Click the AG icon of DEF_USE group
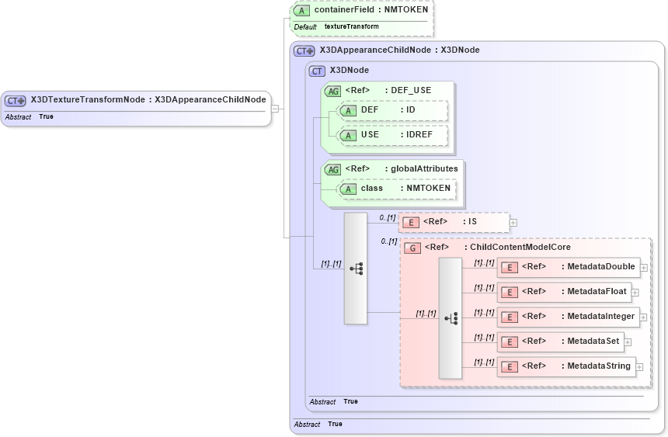This screenshot has width=668, height=437. (x=332, y=91)
